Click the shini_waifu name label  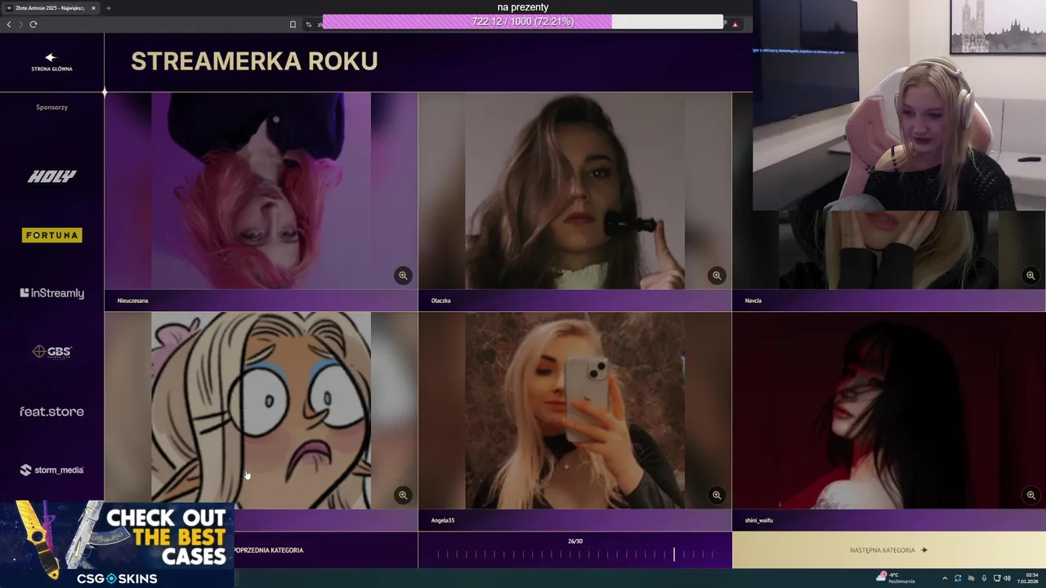pyautogui.click(x=758, y=520)
